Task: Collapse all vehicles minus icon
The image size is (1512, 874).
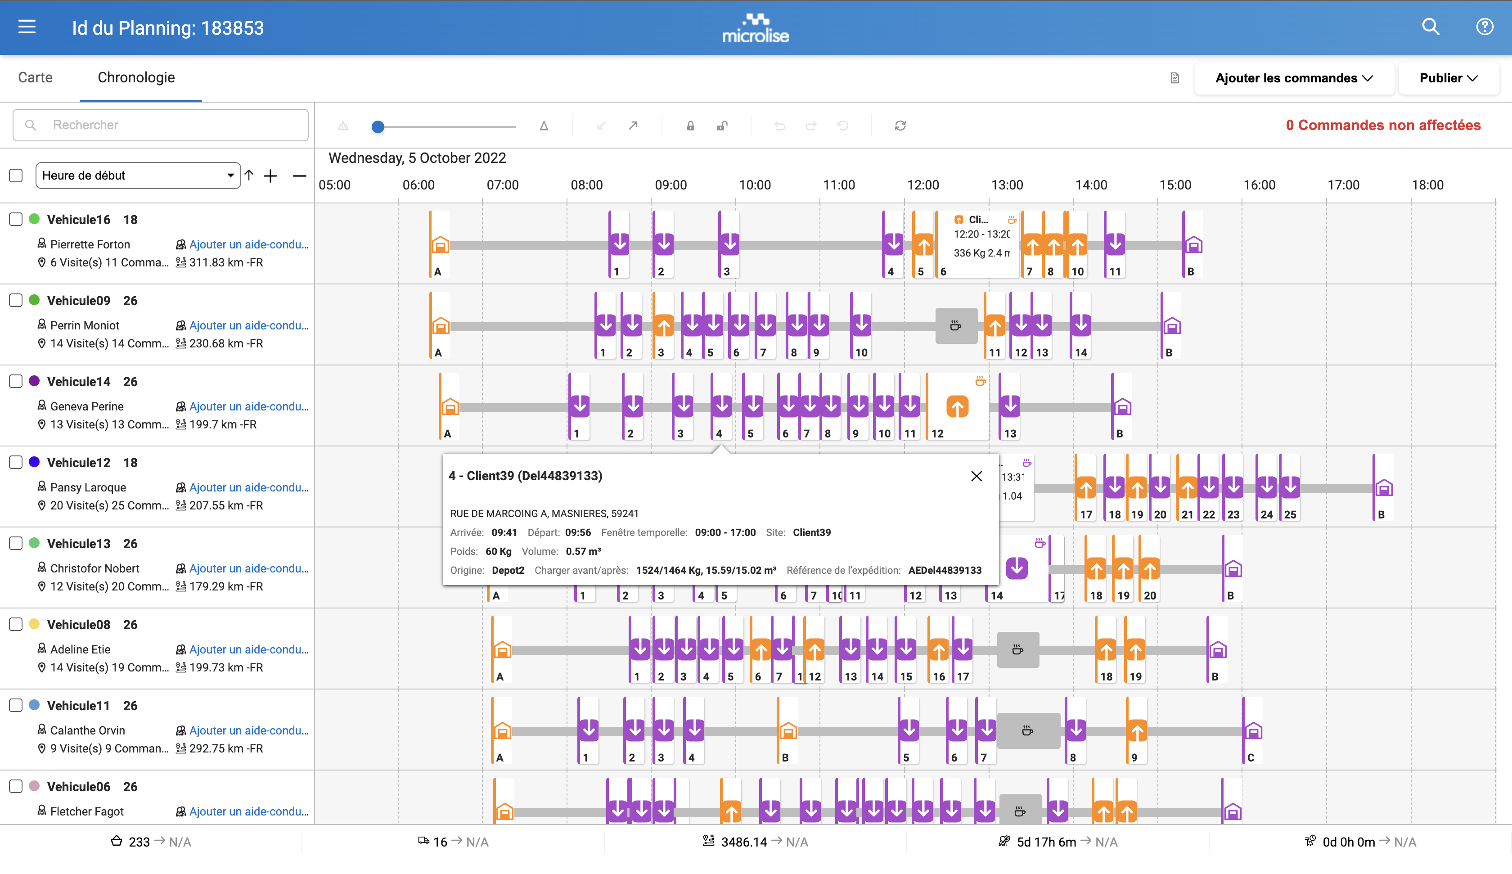Action: pos(299,176)
